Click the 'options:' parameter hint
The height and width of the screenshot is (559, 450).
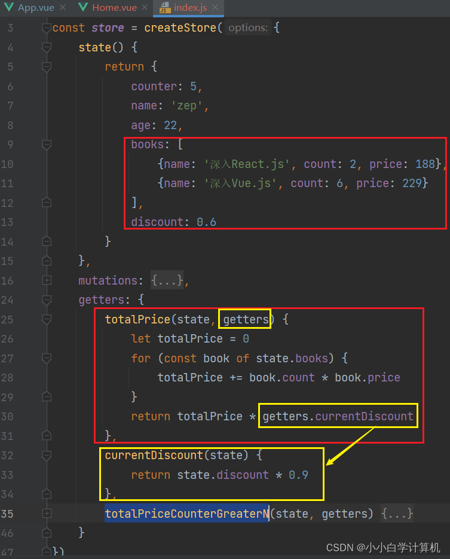click(248, 28)
